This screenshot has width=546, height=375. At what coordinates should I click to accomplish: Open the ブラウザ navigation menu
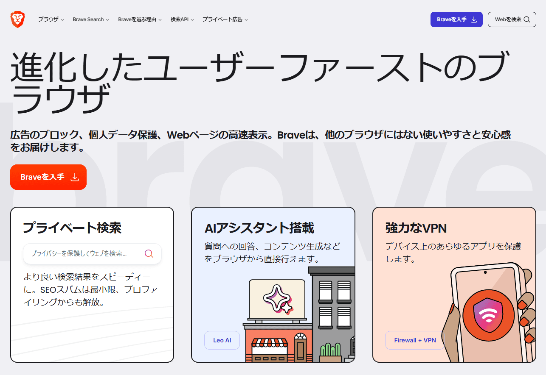tap(51, 19)
